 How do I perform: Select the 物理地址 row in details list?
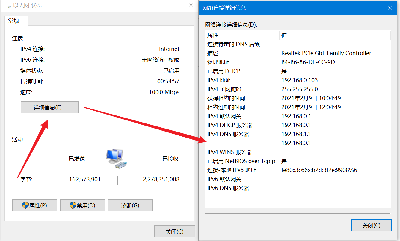click(x=298, y=62)
